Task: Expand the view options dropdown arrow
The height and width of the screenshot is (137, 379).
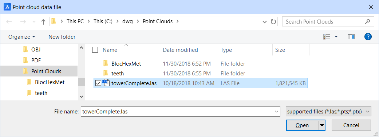Action: pyautogui.click(x=336, y=37)
